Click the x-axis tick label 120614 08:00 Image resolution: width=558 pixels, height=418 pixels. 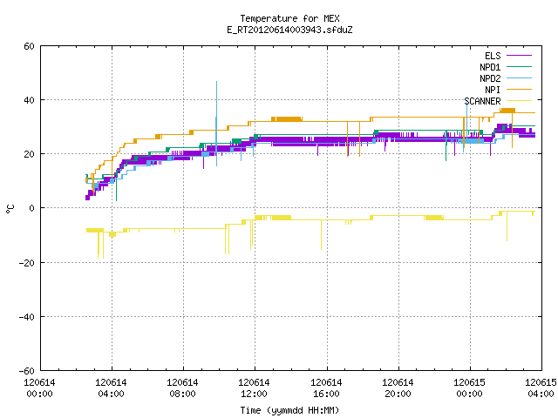point(182,388)
